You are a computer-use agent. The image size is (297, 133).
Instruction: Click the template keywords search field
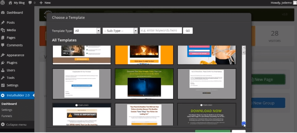pos(161,31)
